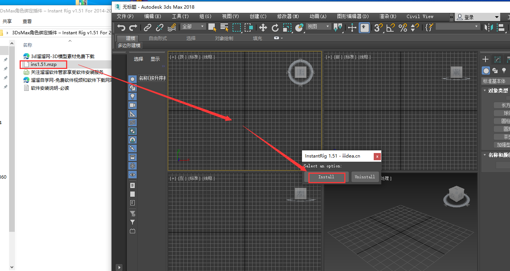Image resolution: width=510 pixels, height=271 pixels.
Task: Open the 登录 sign-in dropdown
Action: pos(478,17)
